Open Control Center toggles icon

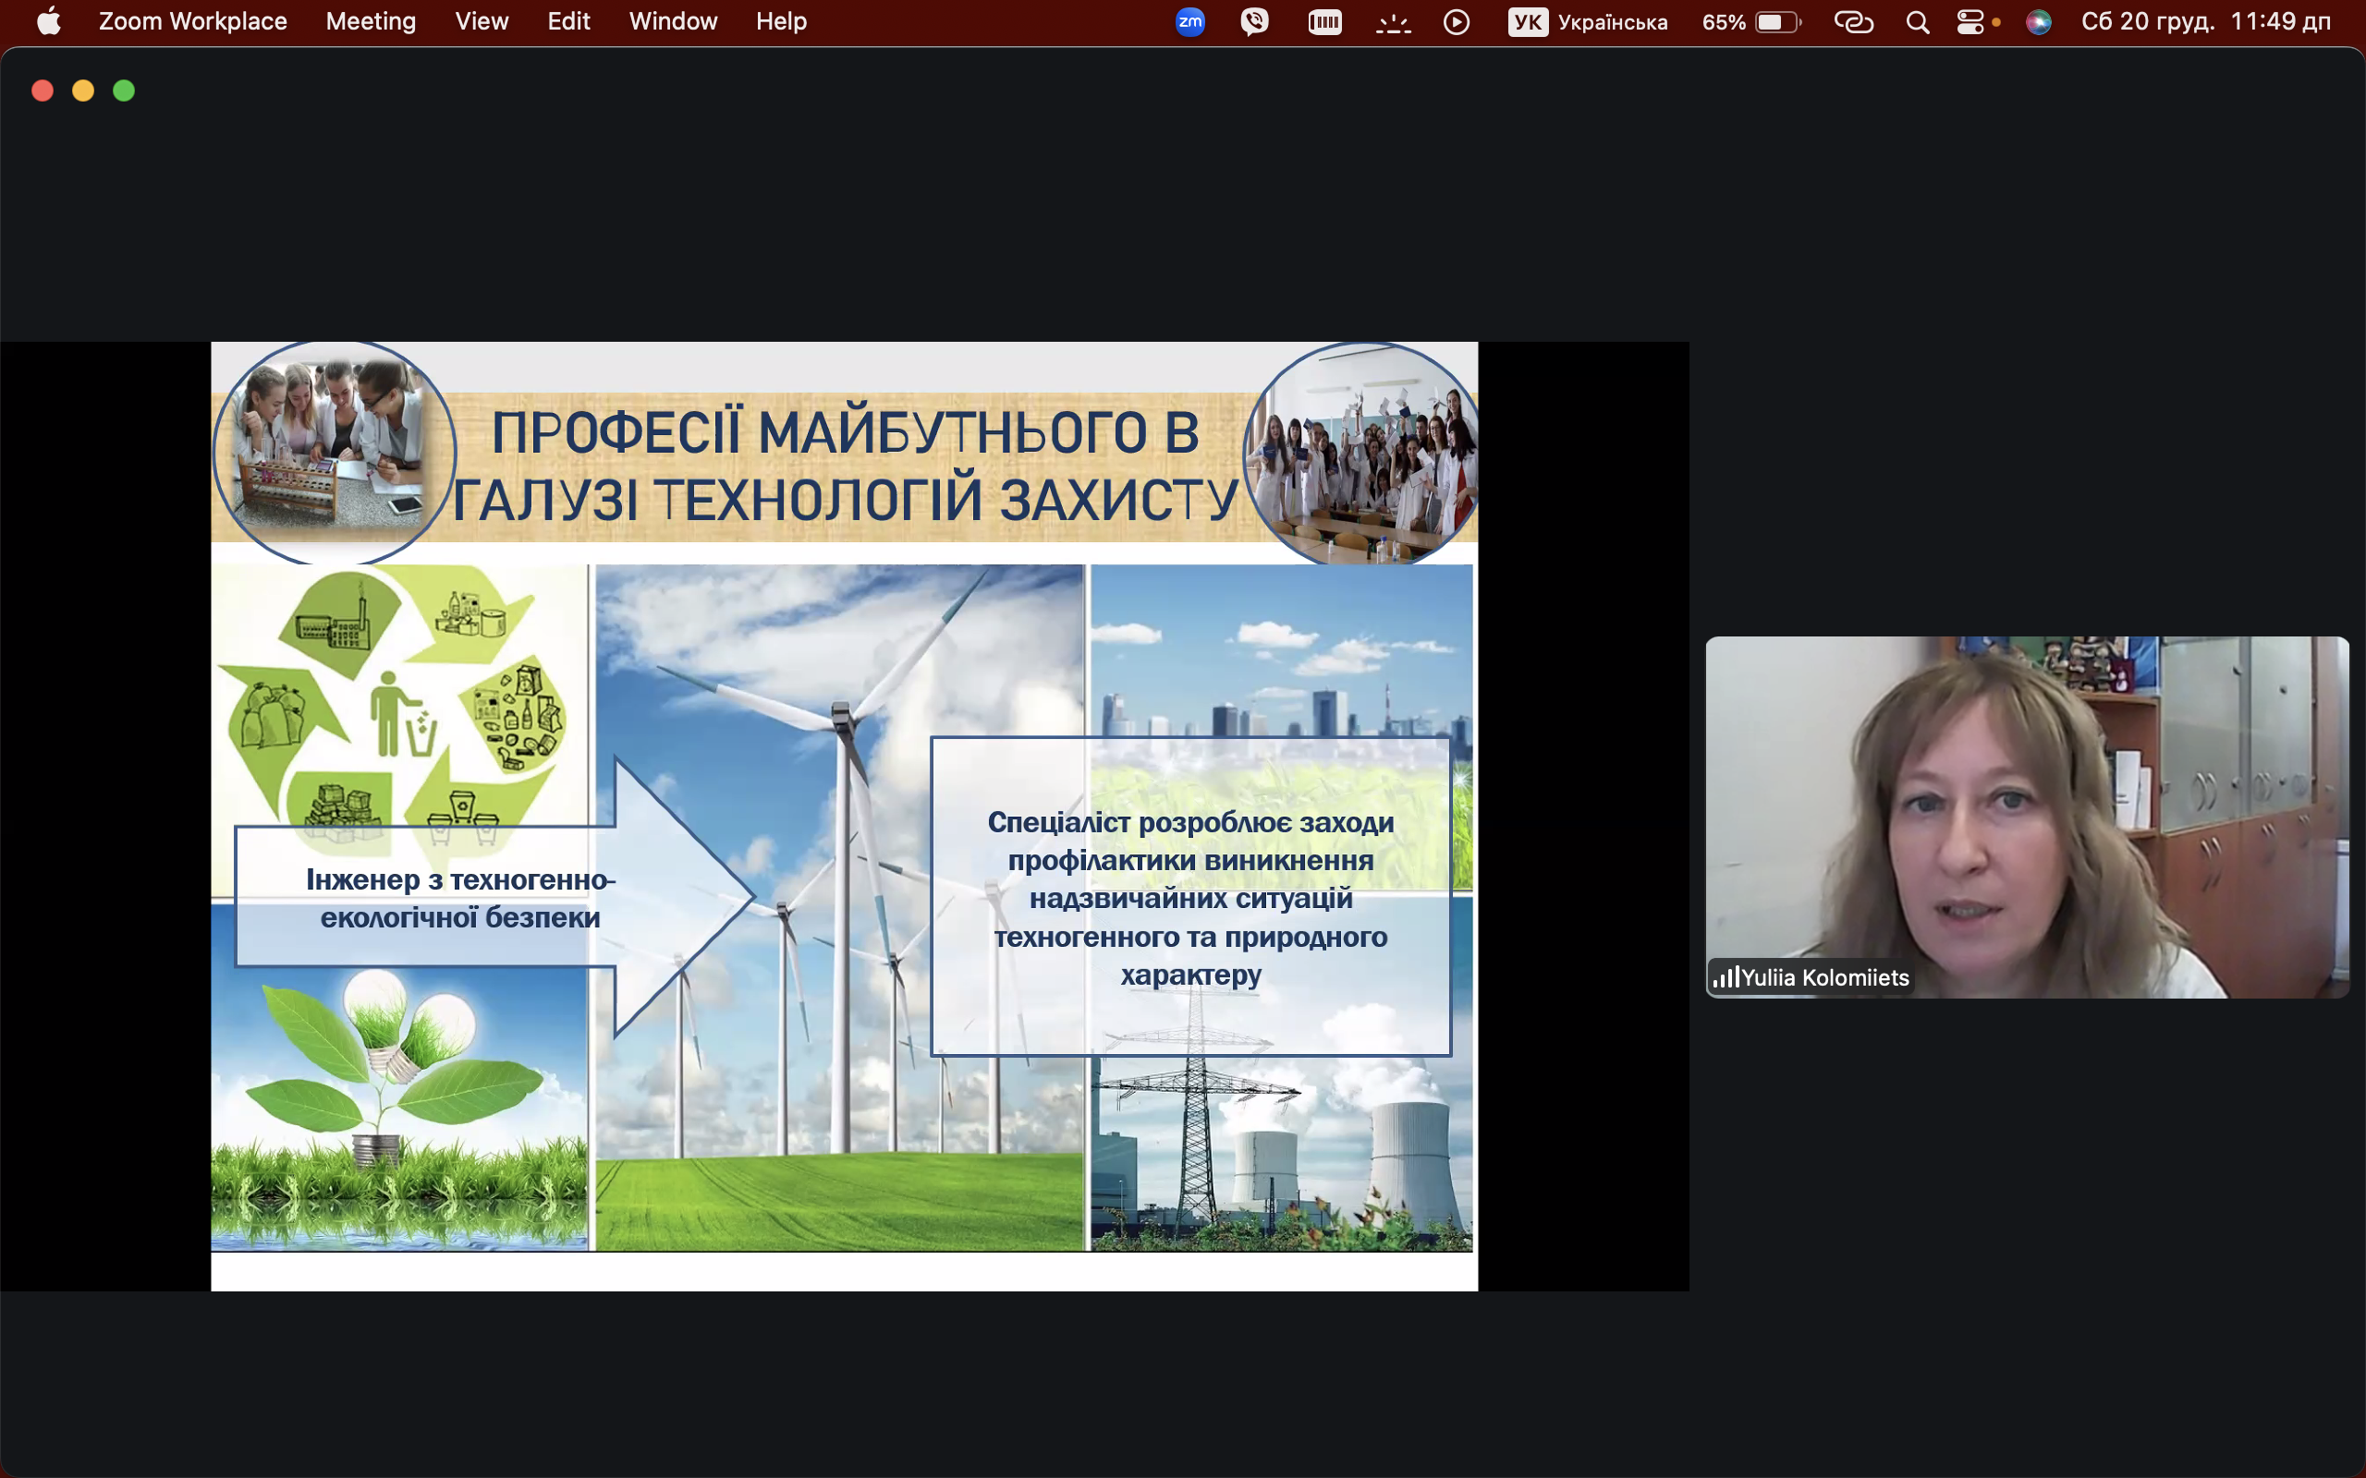1970,21
